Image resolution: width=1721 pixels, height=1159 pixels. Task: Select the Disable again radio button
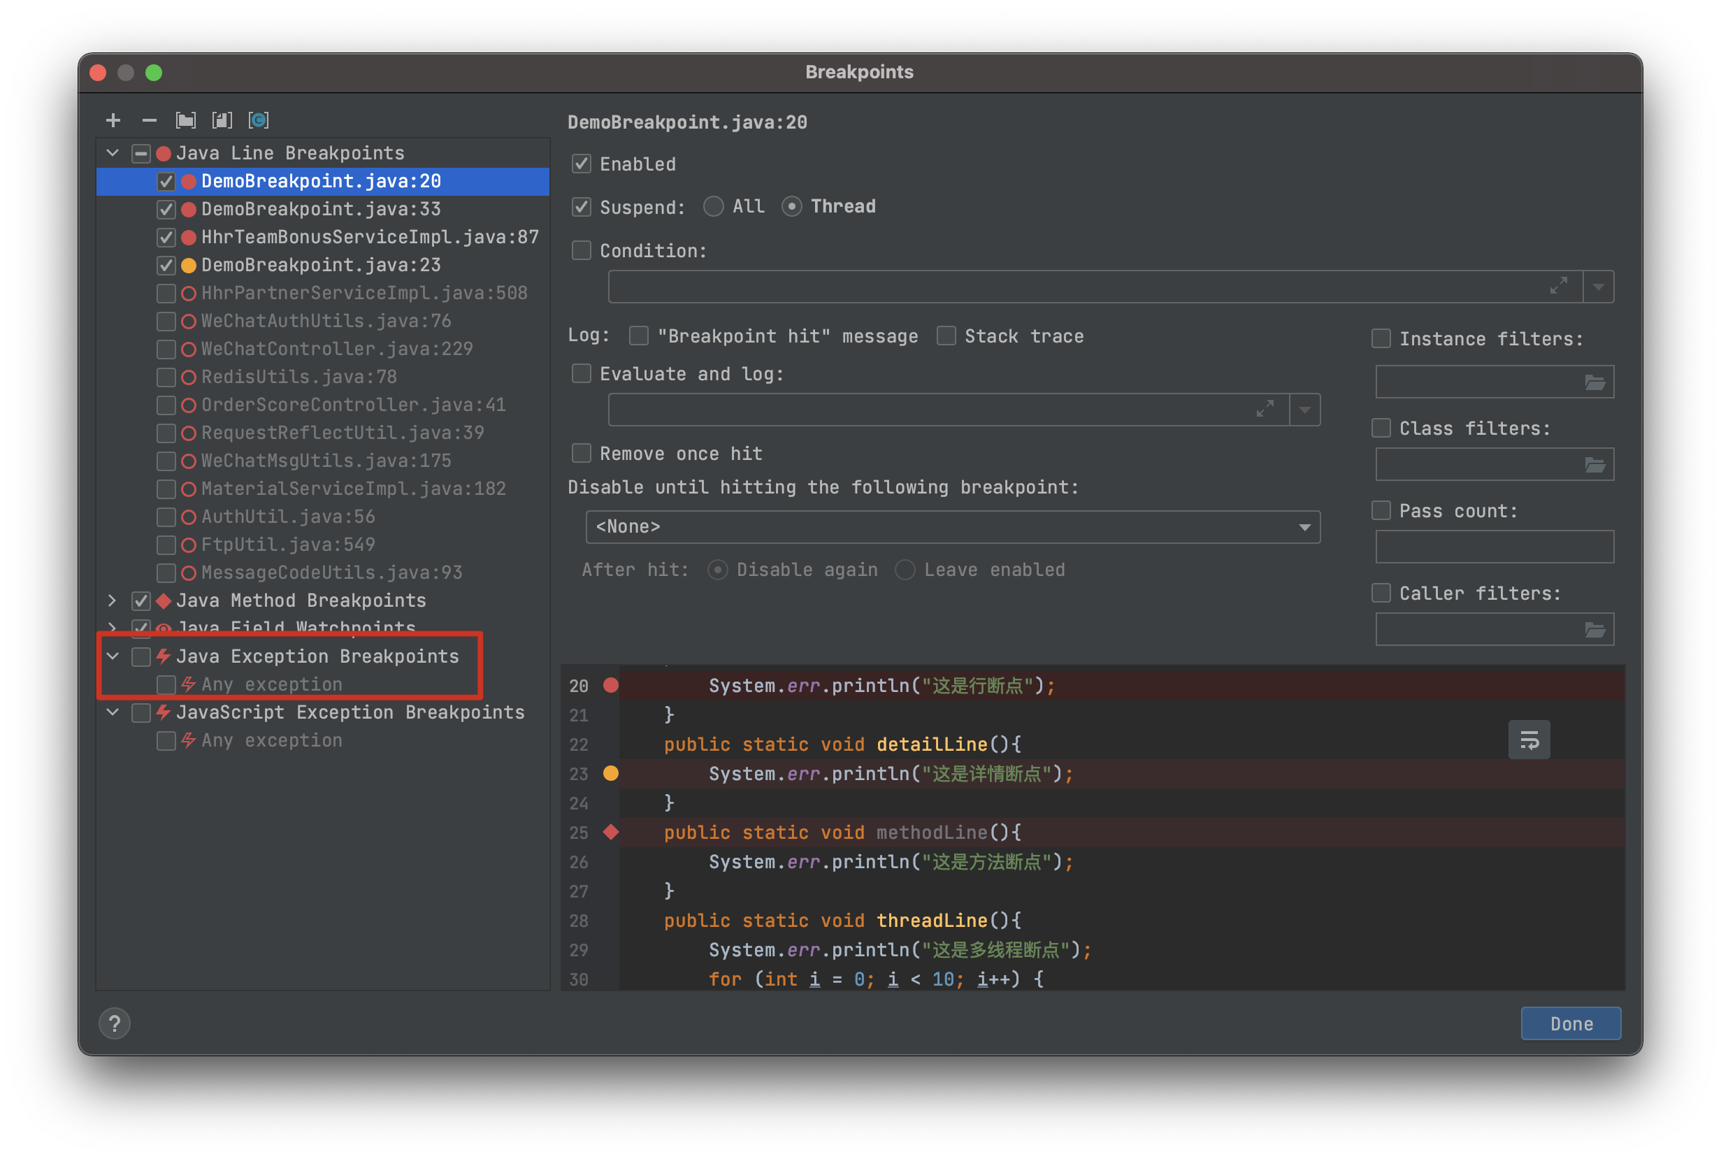717,570
